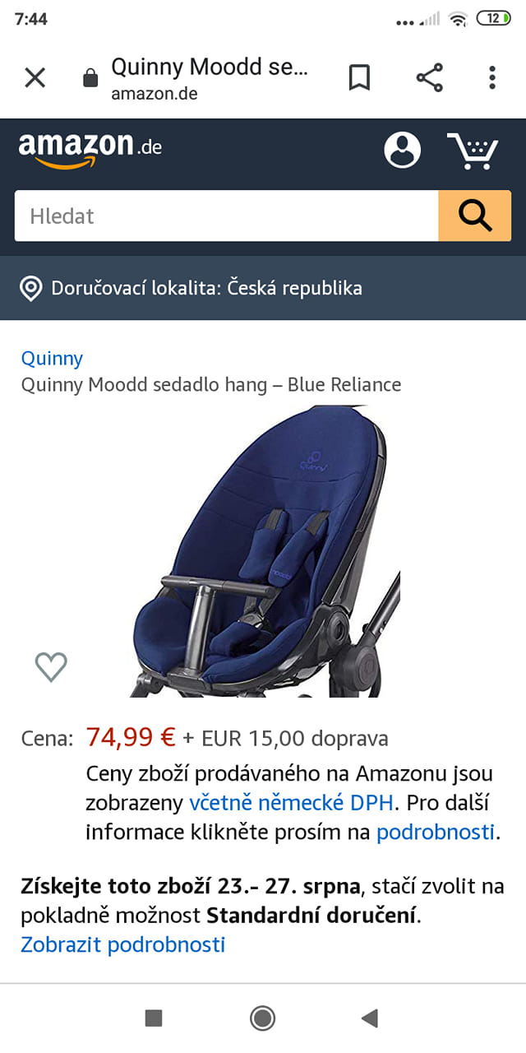Open the Quinny brand link
Viewport: 526px width, 1053px height.
[x=52, y=358]
